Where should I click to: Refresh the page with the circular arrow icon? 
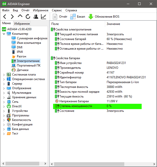[28, 17]
